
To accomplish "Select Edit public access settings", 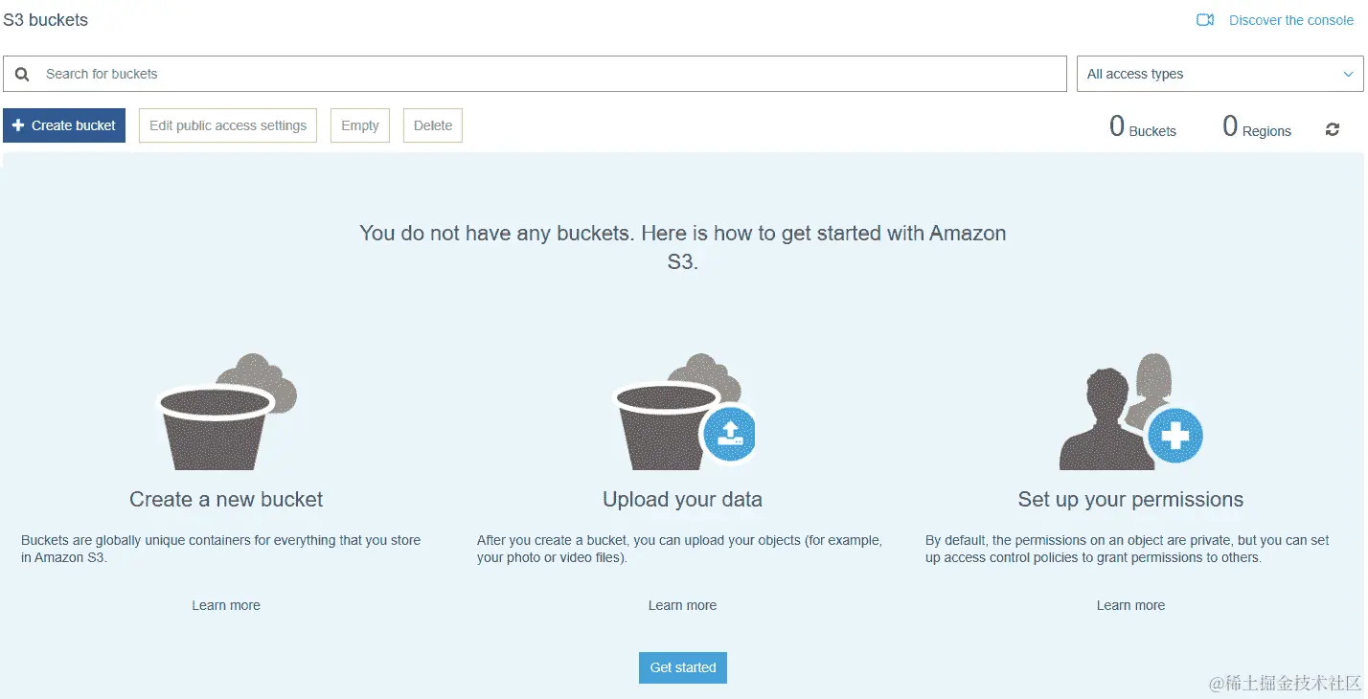I will [228, 125].
